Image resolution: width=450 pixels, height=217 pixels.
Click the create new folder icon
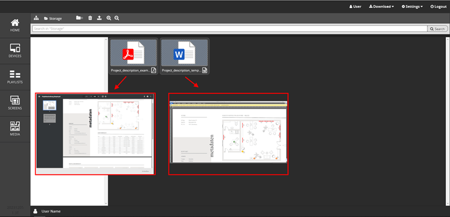[80, 18]
